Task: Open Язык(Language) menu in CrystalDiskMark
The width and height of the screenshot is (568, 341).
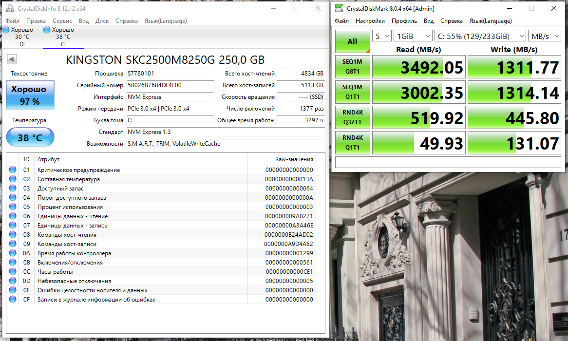Action: [491, 21]
